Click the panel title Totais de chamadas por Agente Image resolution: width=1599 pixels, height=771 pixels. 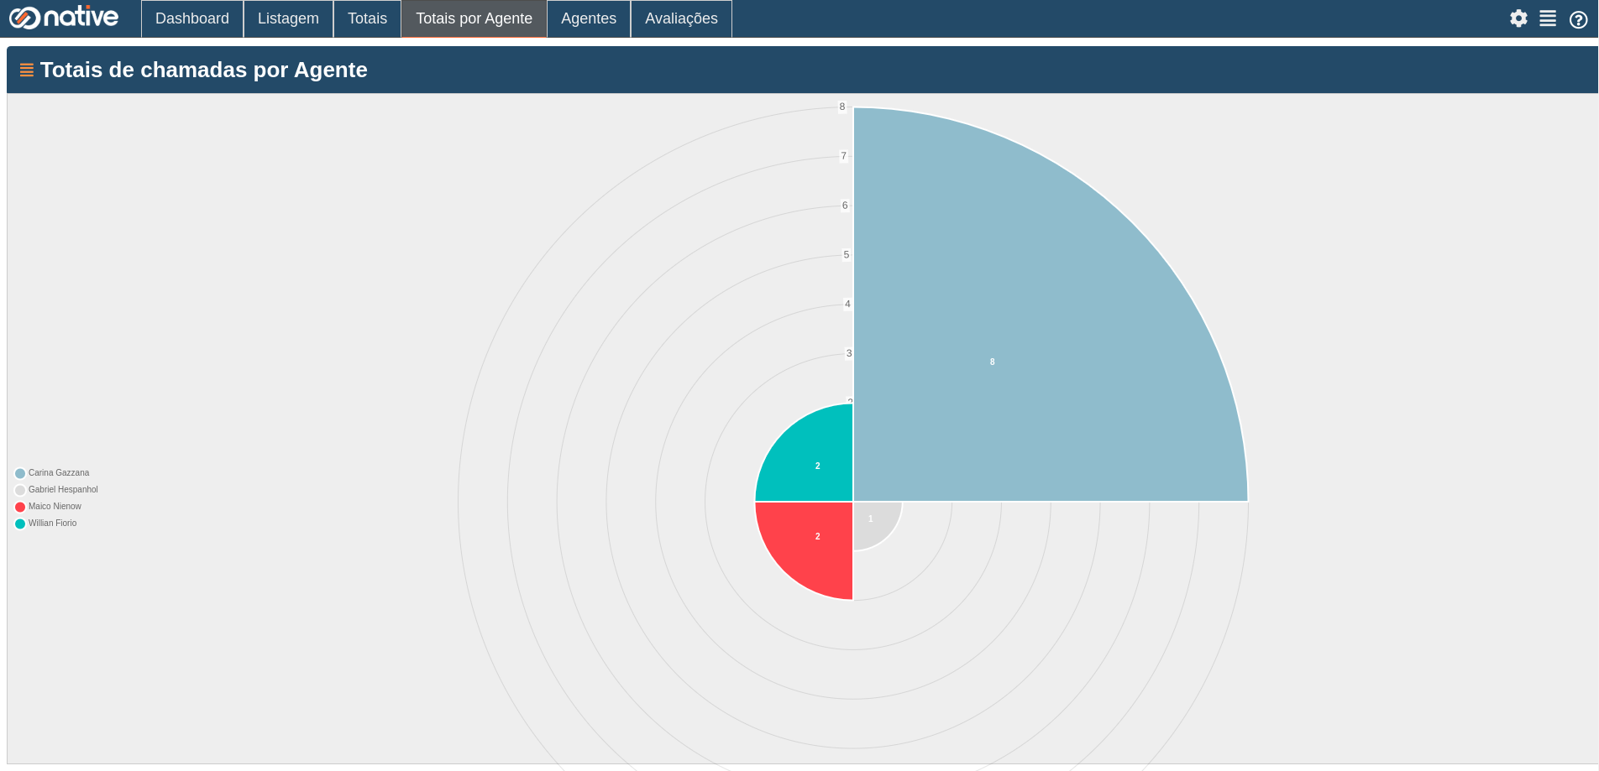(204, 70)
